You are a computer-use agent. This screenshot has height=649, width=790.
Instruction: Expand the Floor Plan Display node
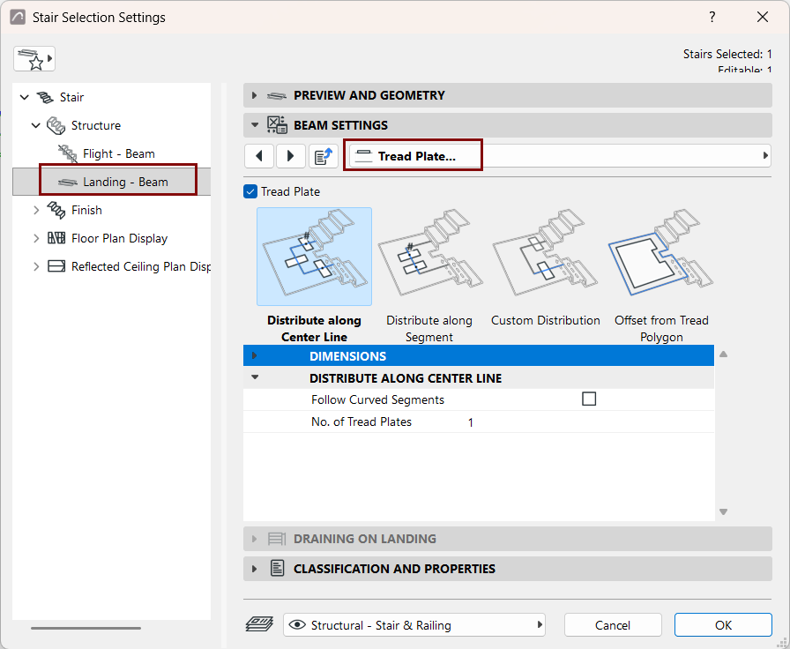36,238
